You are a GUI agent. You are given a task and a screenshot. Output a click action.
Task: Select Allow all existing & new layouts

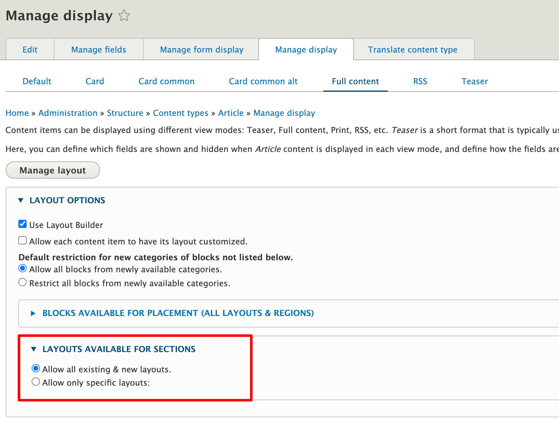tap(36, 368)
